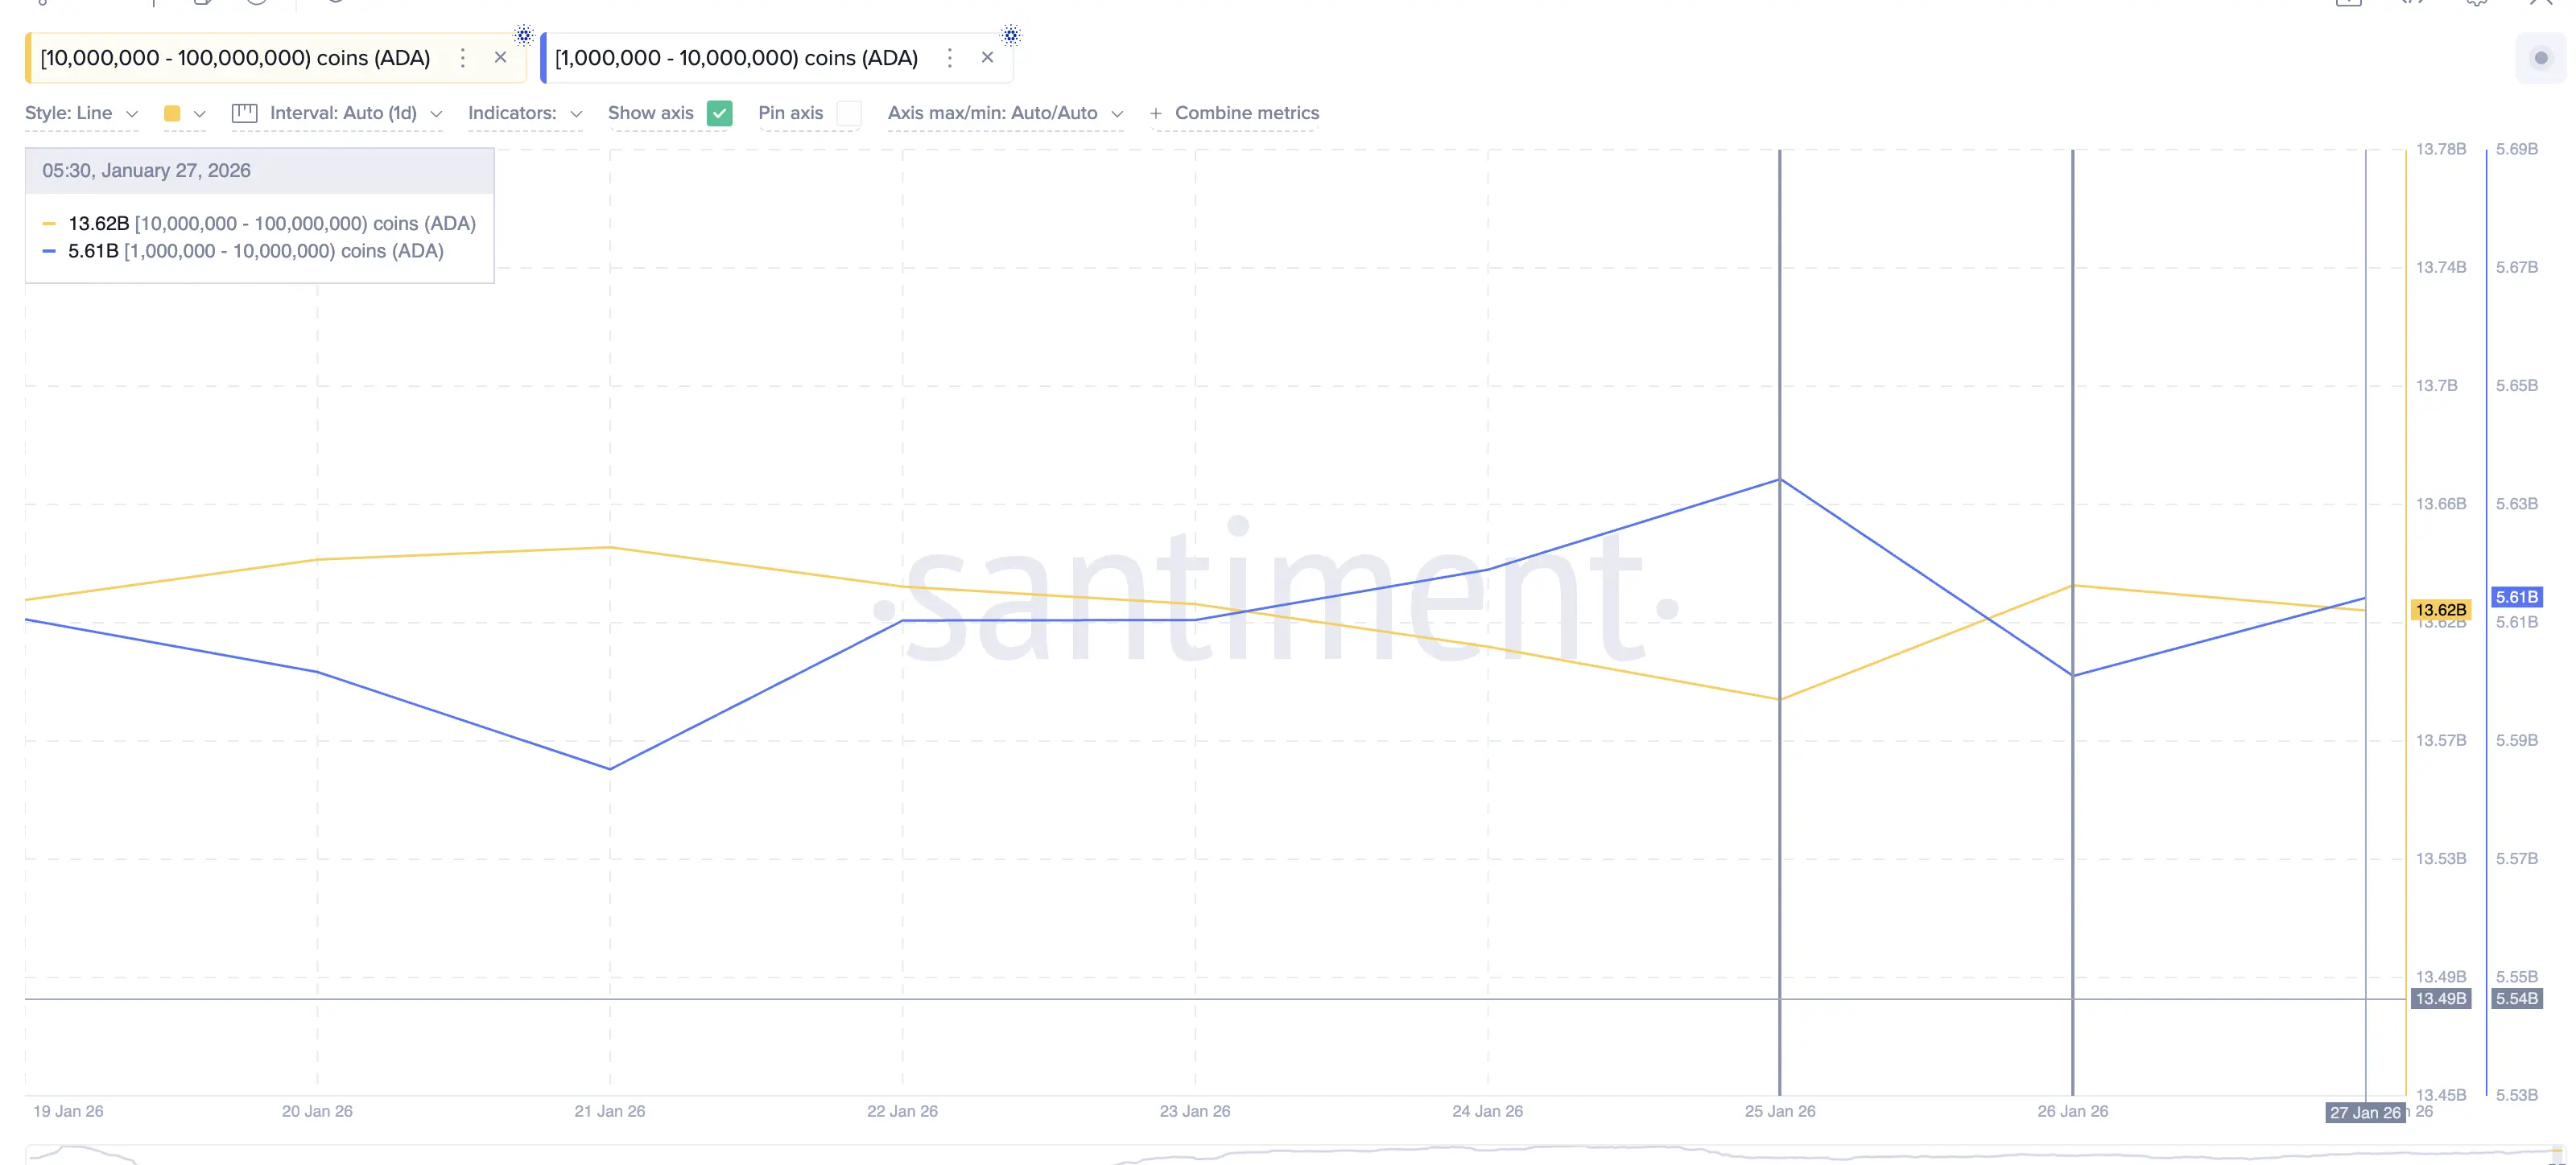2576x1165 pixels.
Task: Open the Style: Line dropdown
Action: coord(80,114)
